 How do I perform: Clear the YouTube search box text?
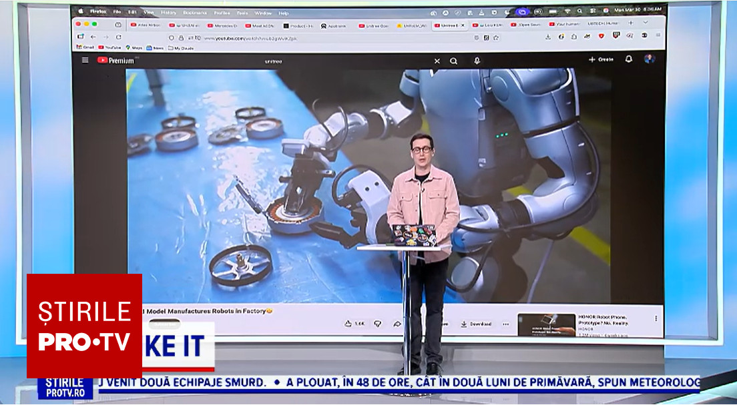coord(437,61)
